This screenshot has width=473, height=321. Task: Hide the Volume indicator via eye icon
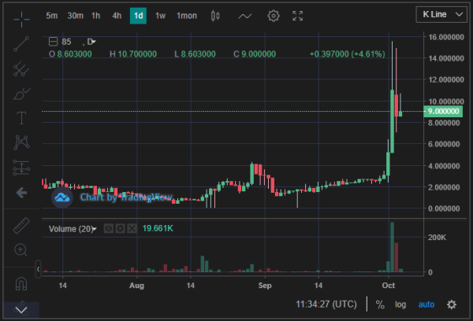[x=109, y=228]
